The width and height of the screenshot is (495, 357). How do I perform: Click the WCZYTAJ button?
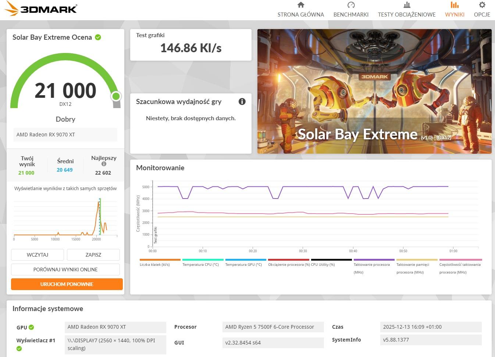tap(38, 255)
